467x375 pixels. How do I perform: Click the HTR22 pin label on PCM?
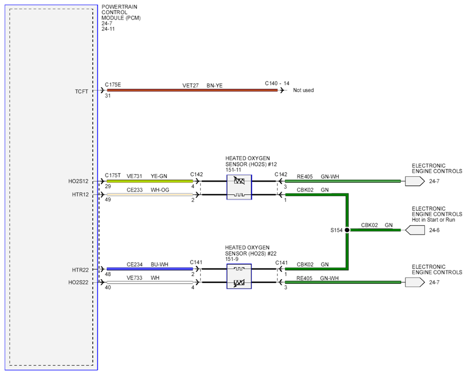[80, 270]
